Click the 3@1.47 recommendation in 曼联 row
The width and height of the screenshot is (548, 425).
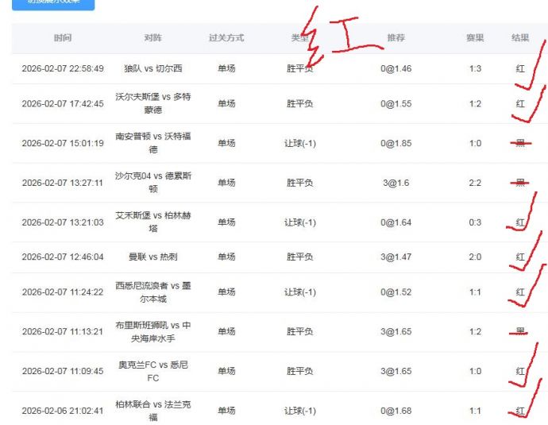point(396,257)
